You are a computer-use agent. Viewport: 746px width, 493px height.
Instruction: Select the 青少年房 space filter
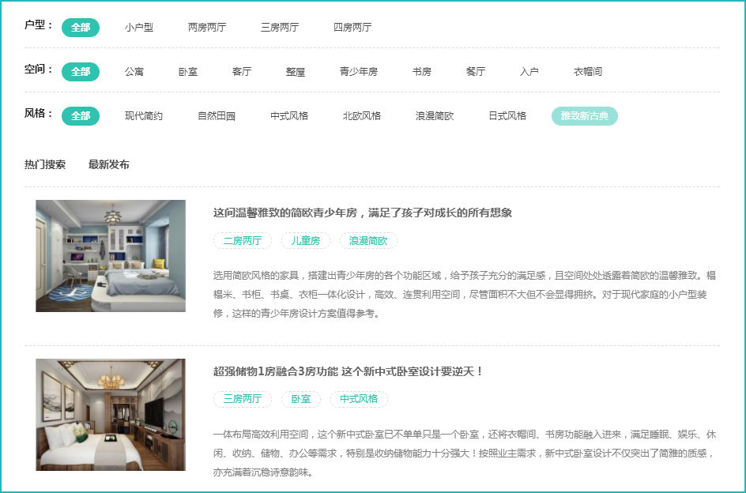click(x=358, y=71)
